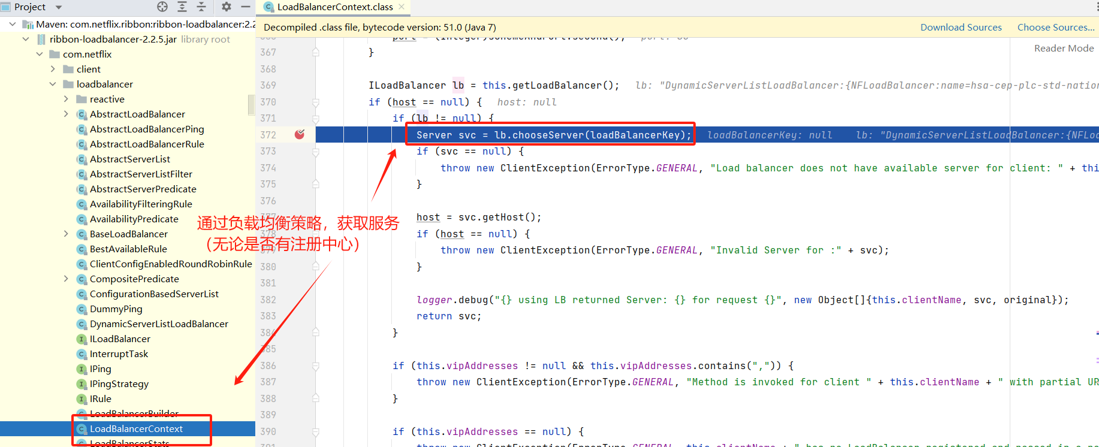Image resolution: width=1099 pixels, height=447 pixels.
Task: Open the Project view dropdown
Action: [59, 7]
